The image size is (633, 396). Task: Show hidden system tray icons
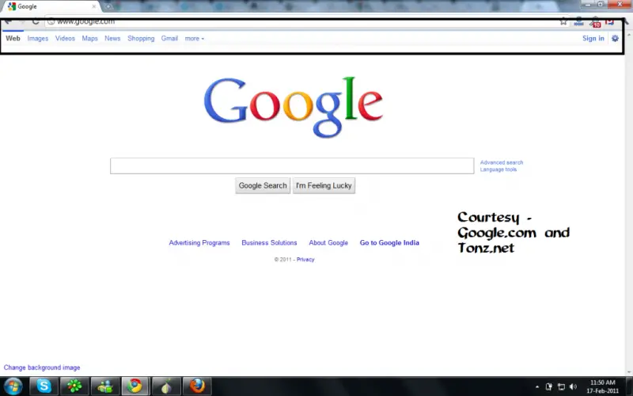coord(537,386)
